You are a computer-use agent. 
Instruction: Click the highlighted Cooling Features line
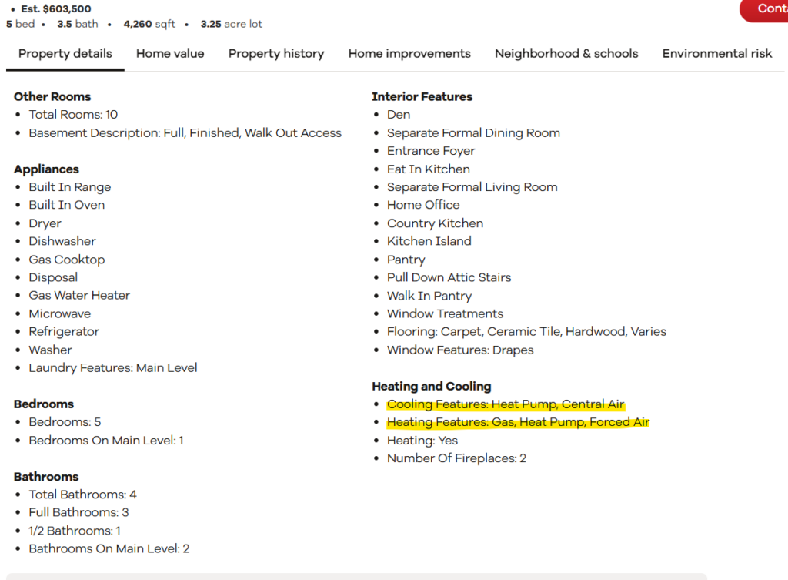pos(506,404)
